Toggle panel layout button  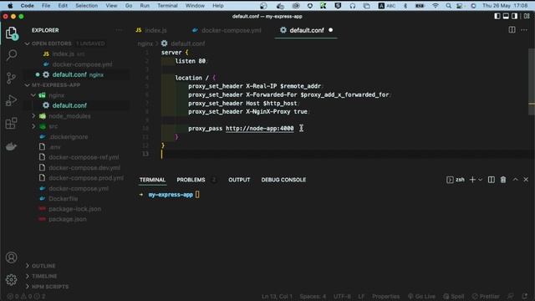pos(506,16)
